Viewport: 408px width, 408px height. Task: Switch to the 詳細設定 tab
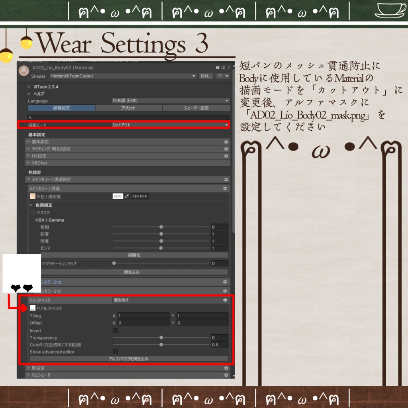coord(61,108)
